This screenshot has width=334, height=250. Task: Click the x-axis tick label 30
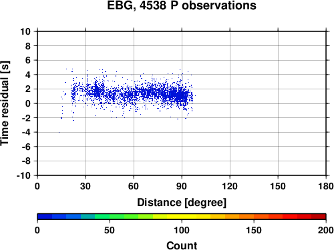click(86, 186)
